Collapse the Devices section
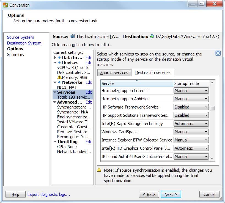 tap(55, 63)
